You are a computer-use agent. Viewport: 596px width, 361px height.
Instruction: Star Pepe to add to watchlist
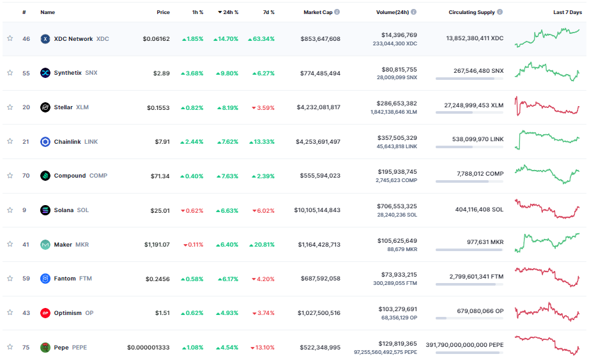click(10, 347)
